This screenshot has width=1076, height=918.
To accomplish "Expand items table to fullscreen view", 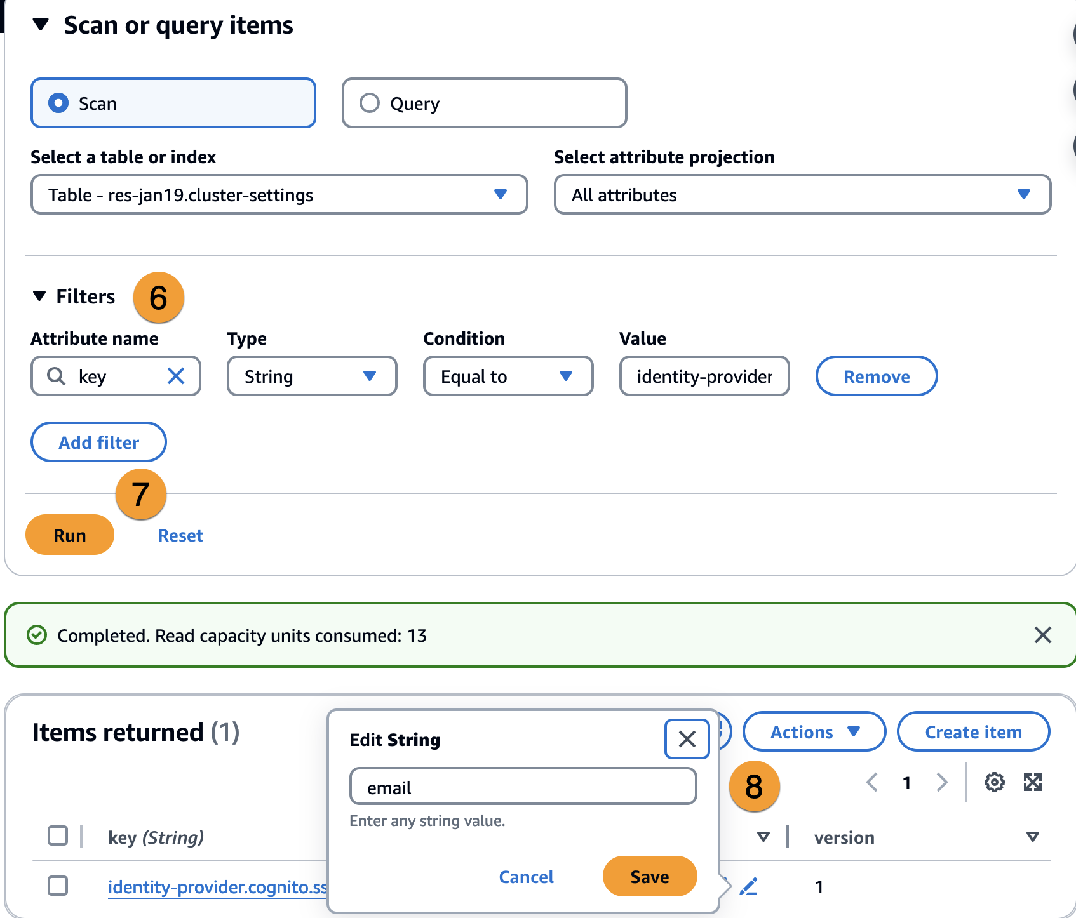I will click(x=1033, y=782).
